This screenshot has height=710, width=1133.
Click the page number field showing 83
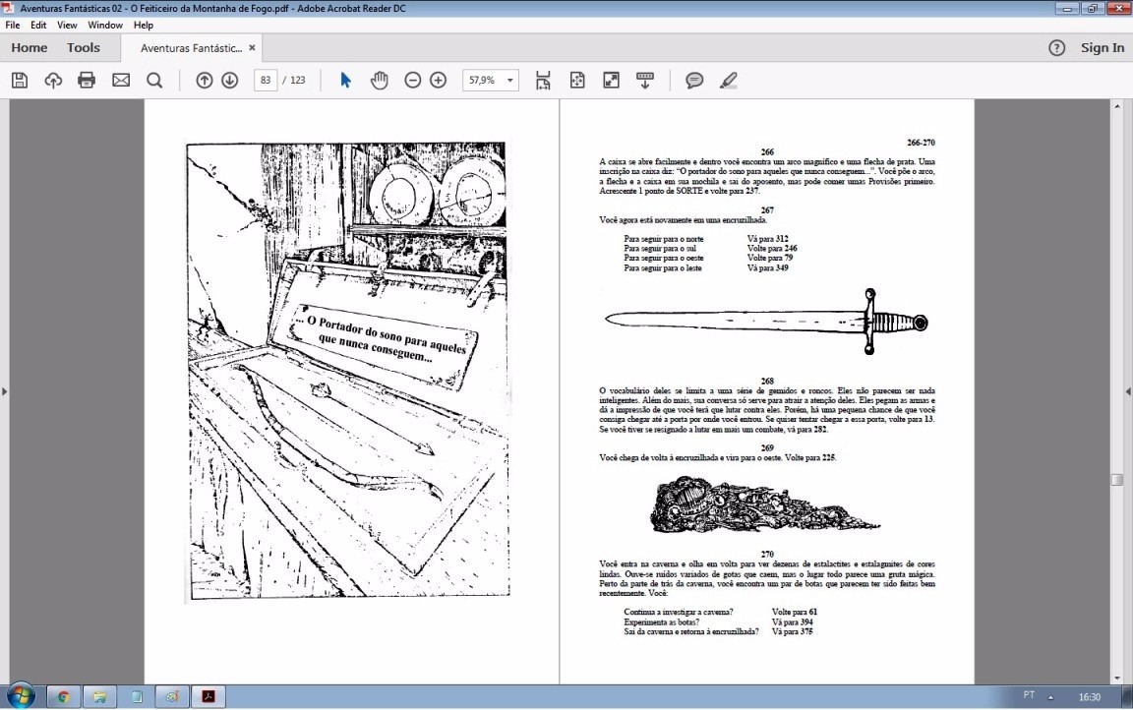point(266,81)
